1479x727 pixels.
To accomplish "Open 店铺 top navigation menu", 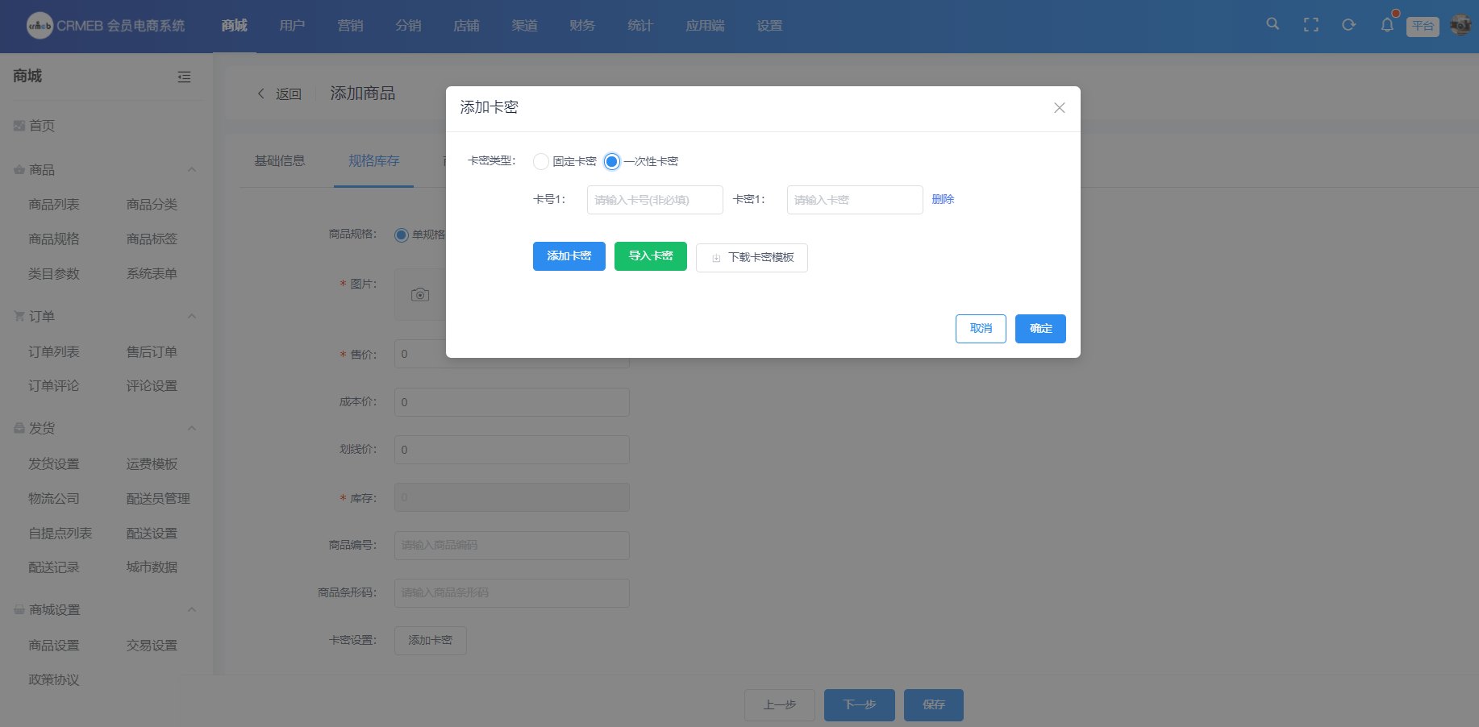I will [467, 26].
